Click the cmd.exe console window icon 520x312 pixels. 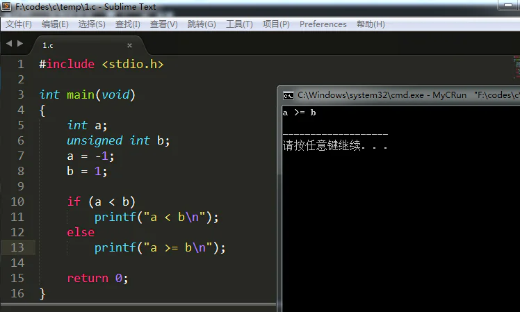288,95
